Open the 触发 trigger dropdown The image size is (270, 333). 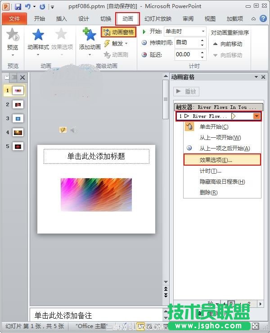[116, 44]
